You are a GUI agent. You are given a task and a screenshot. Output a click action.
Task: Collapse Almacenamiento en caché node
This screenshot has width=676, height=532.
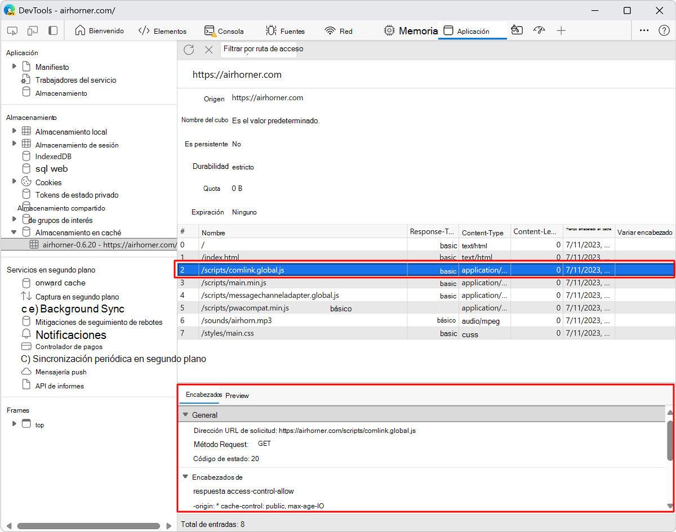point(14,232)
